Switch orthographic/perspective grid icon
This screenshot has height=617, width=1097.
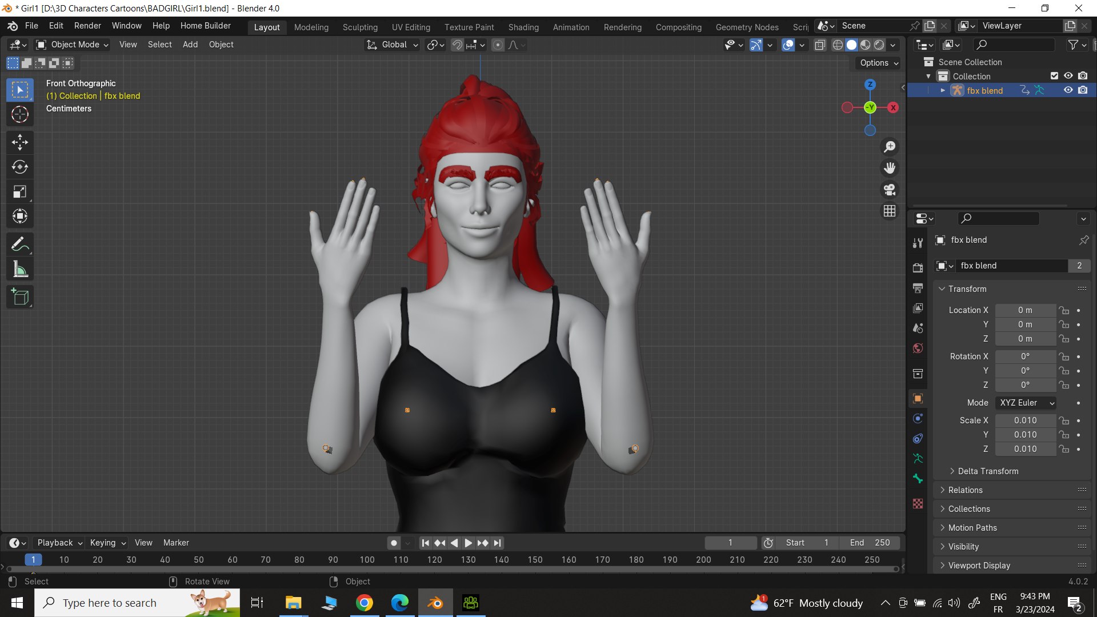890,211
